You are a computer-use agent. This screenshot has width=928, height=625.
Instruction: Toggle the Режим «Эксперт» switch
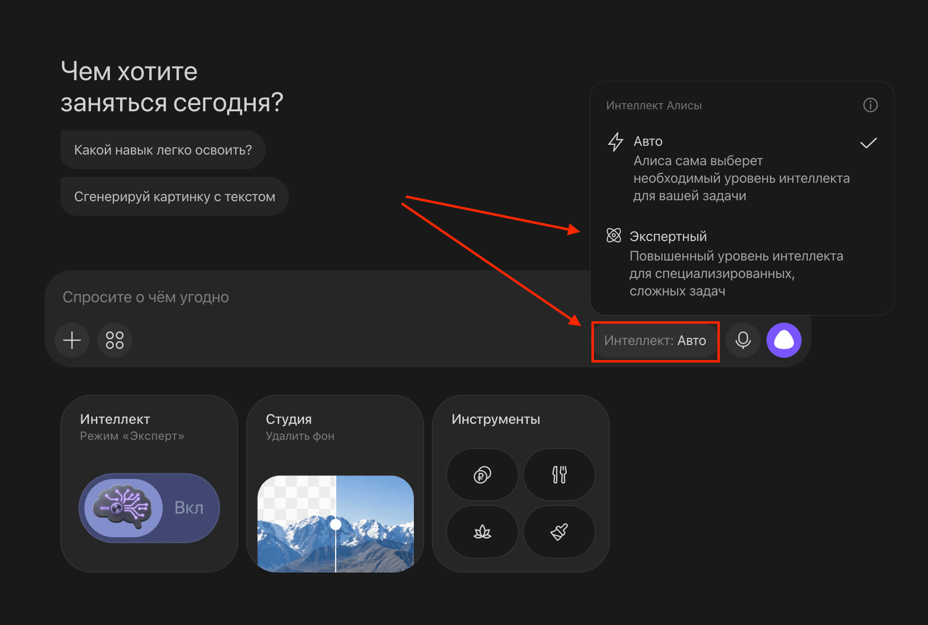click(x=149, y=508)
